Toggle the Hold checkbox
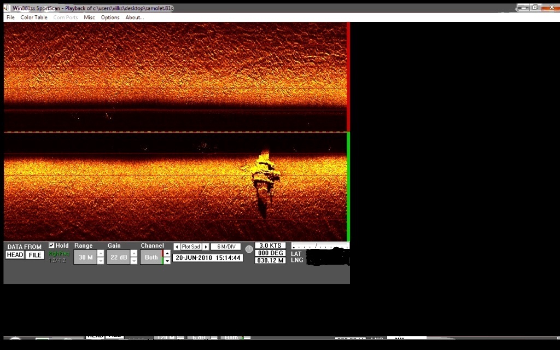560x350 pixels. pyautogui.click(x=51, y=246)
